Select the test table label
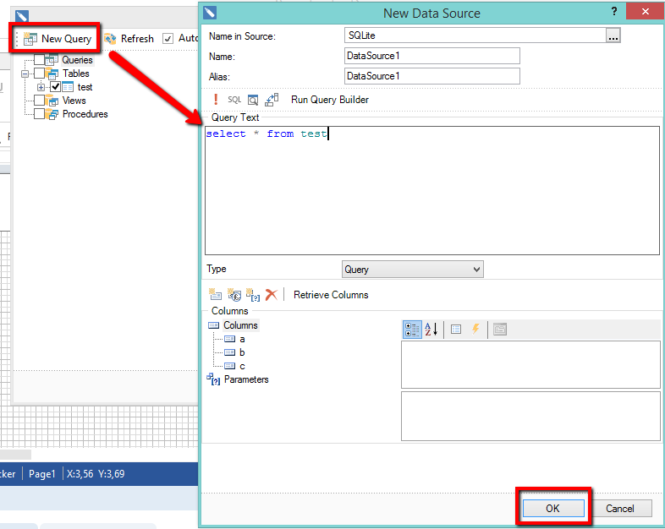 tap(85, 87)
